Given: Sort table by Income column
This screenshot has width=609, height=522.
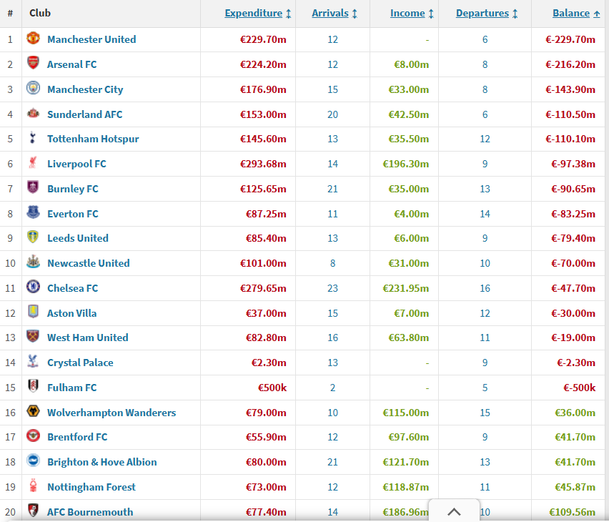Looking at the screenshot, I should pos(412,13).
